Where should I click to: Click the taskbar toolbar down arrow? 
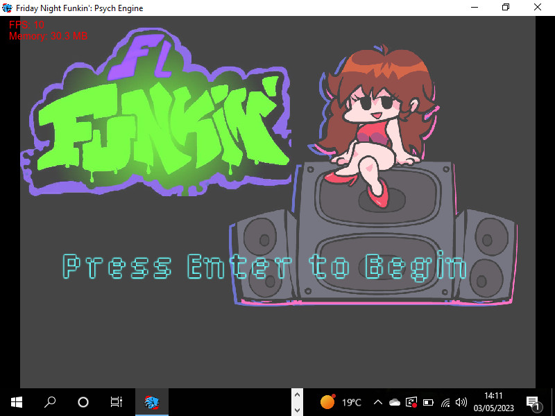click(298, 410)
